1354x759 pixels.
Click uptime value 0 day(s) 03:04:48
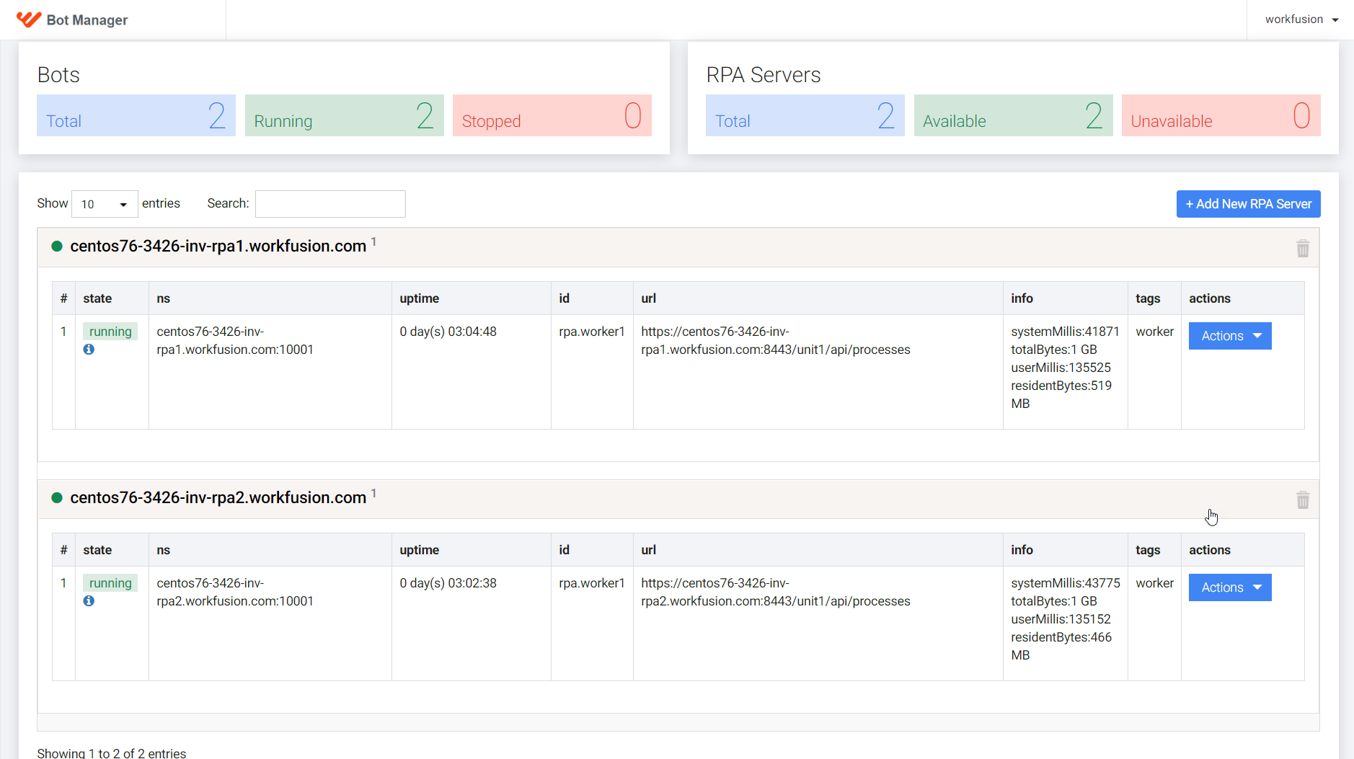click(x=448, y=332)
